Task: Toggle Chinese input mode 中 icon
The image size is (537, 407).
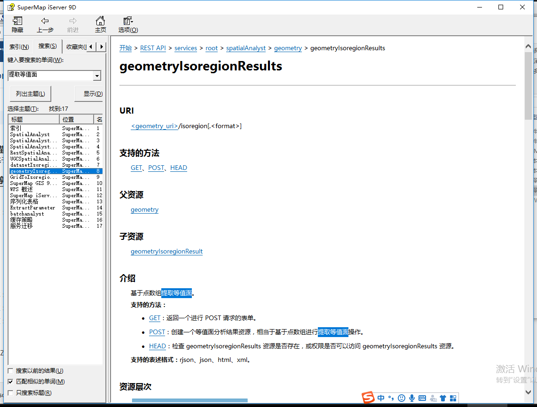Action: pos(381,398)
